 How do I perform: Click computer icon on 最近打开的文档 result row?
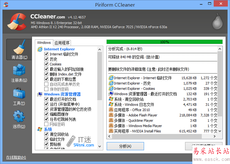tap(111, 94)
